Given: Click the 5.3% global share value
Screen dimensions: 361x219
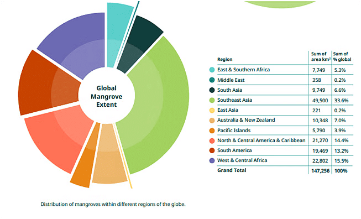Looking at the screenshot, I should pos(340,70).
